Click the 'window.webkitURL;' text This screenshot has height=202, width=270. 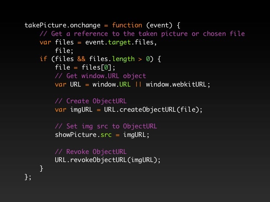point(178,84)
